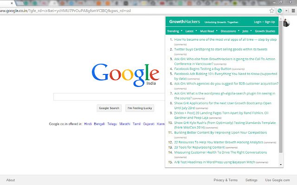Open the Jobs tab

(245, 31)
